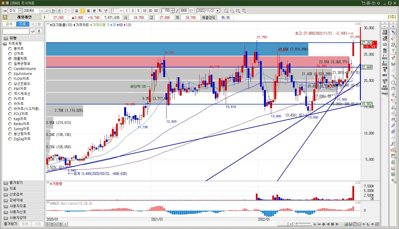The image size is (399, 229).
Task: Click the stop square at bottom
Action: pyautogui.click(x=332, y=224)
